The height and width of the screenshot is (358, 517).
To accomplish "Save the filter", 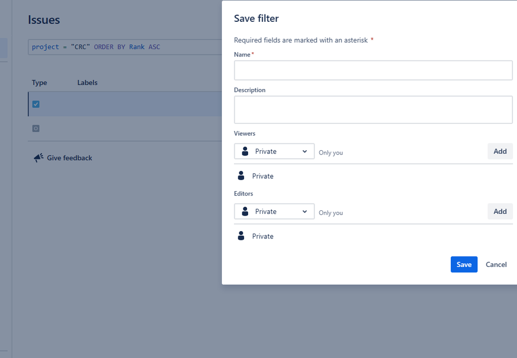I will click(464, 264).
